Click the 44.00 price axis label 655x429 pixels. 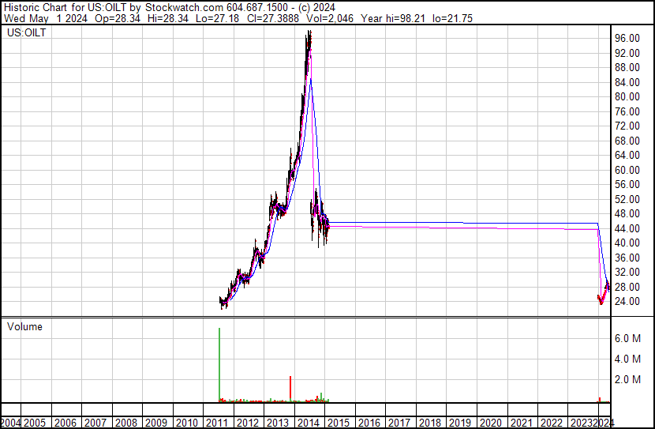[x=627, y=228]
